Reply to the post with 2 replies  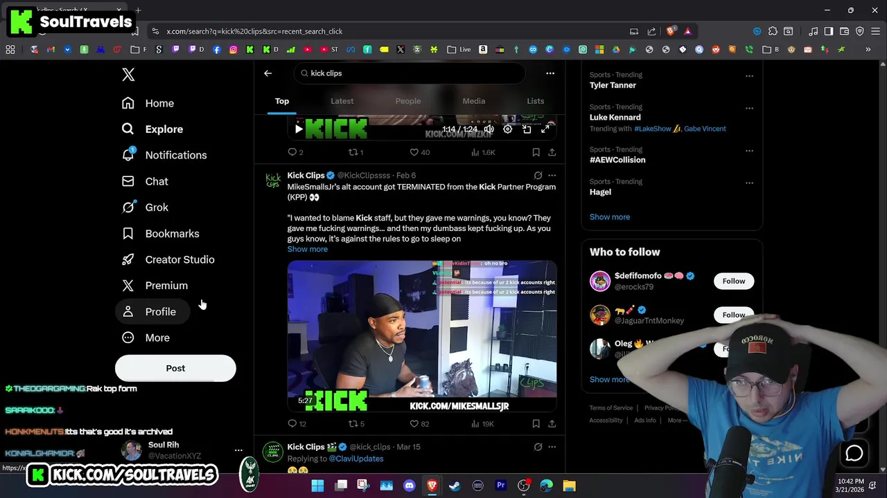296,152
